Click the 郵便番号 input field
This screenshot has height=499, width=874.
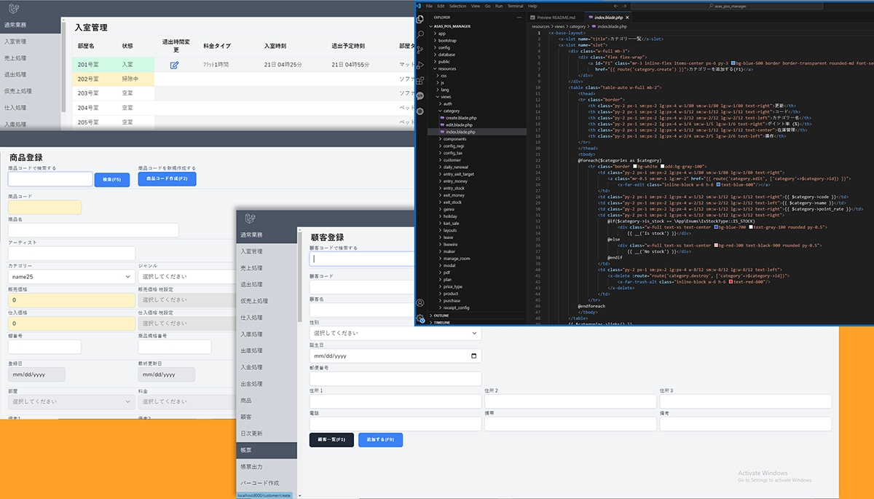click(395, 379)
